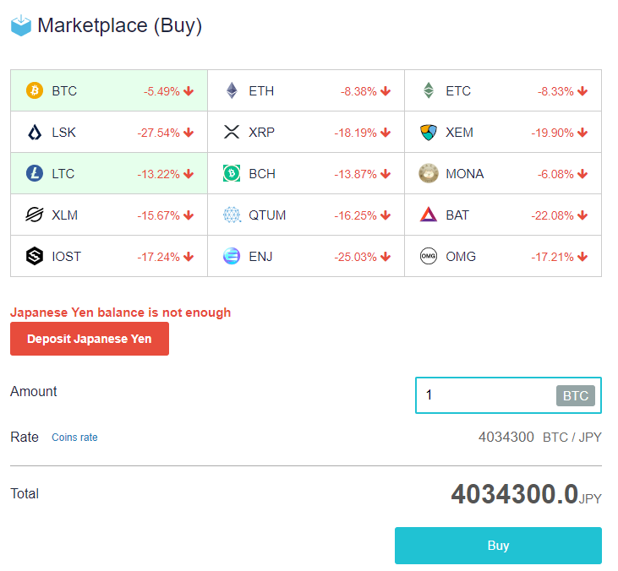Focus the Amount input field

pyautogui.click(x=508, y=395)
